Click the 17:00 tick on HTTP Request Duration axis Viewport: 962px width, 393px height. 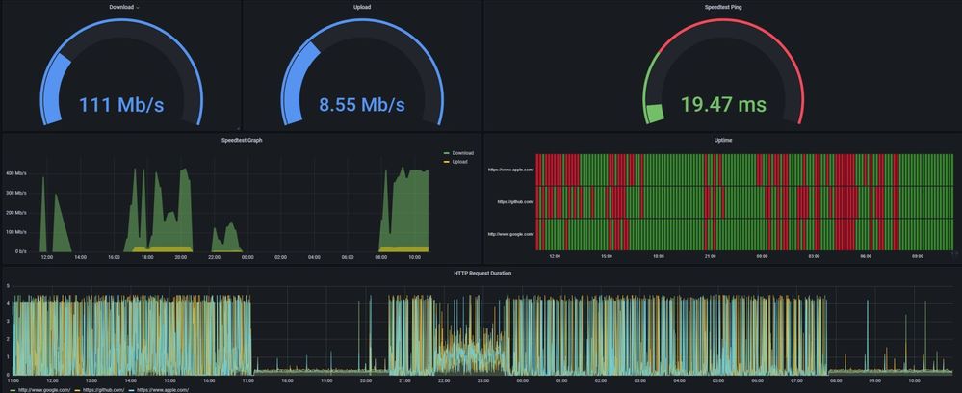[x=247, y=380]
